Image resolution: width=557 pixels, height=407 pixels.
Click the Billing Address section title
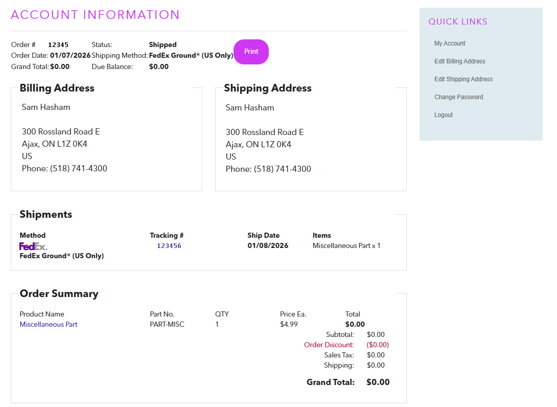click(x=57, y=88)
